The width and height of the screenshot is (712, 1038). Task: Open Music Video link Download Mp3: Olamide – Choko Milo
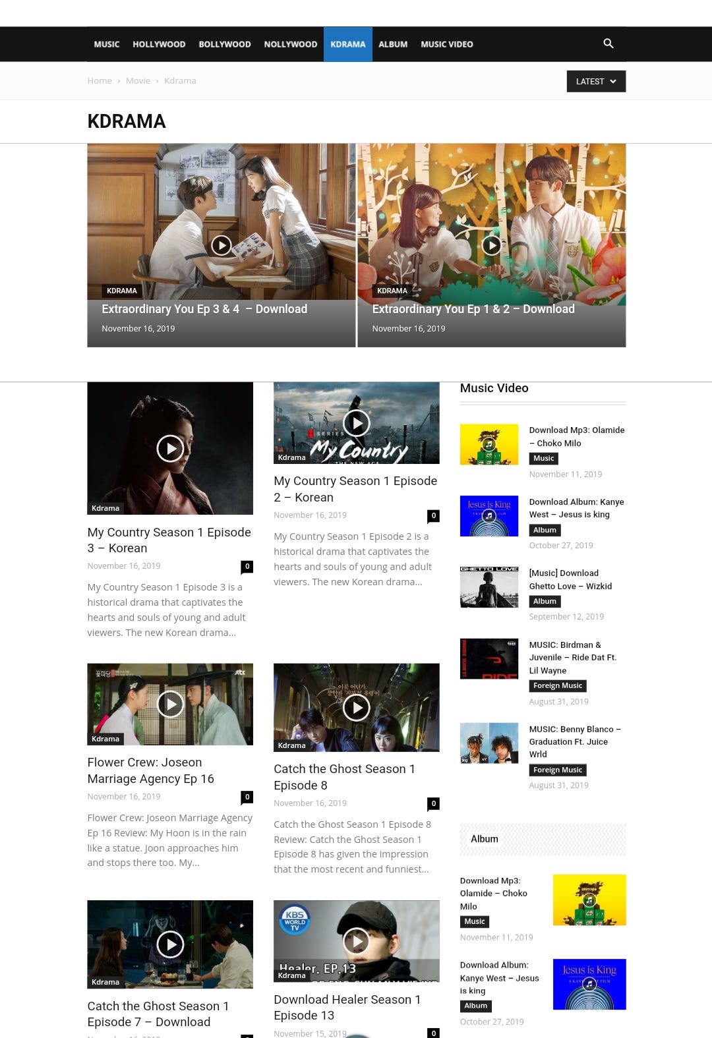pos(577,437)
